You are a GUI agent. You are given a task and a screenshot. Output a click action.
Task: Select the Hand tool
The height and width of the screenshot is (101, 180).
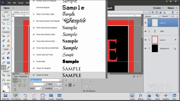point(8,16)
